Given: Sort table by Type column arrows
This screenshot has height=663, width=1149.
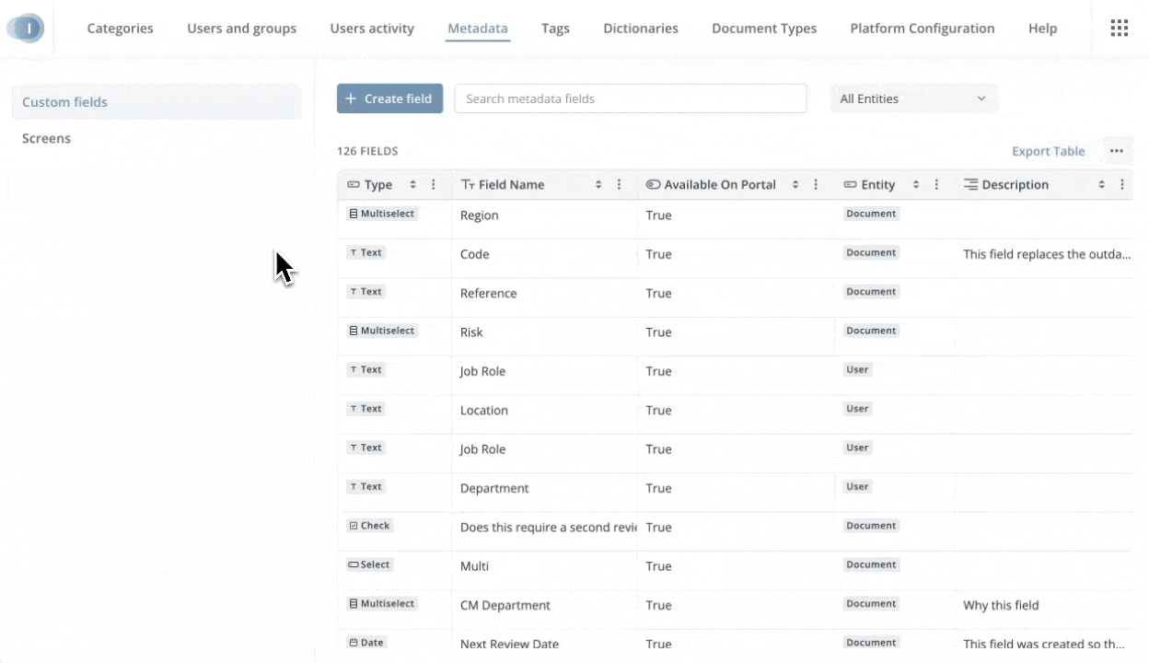Looking at the screenshot, I should (x=413, y=185).
